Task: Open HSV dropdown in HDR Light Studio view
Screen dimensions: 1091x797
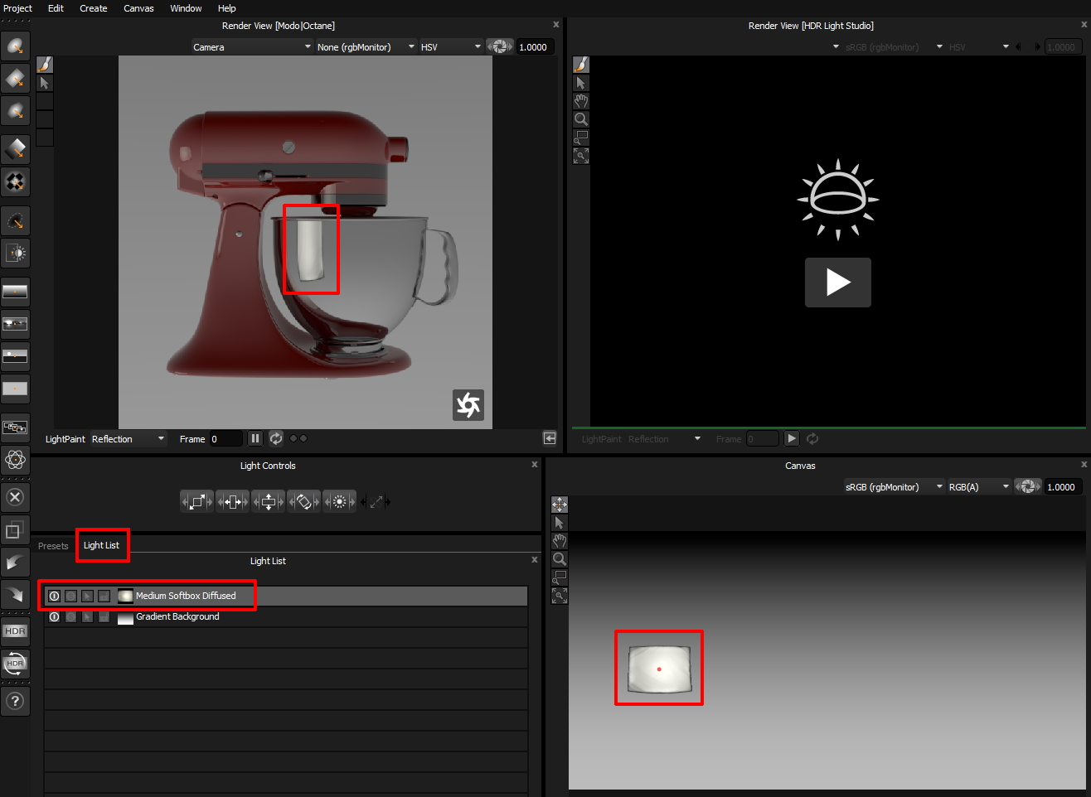Action: click(x=979, y=47)
